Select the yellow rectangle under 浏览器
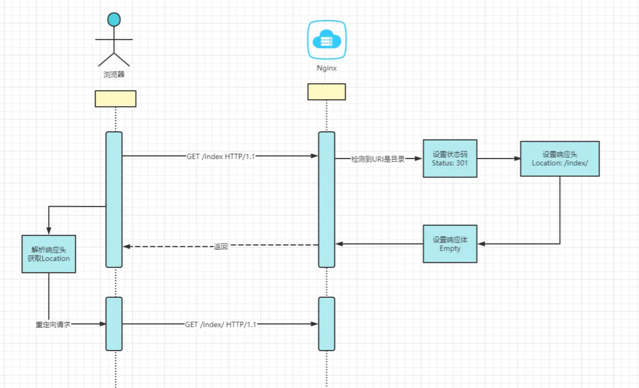639x388 pixels. [115, 98]
